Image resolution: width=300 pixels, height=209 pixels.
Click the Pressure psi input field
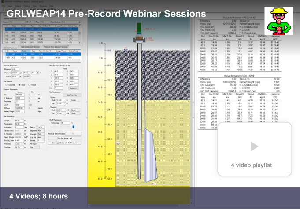pyautogui.click(x=15, y=73)
